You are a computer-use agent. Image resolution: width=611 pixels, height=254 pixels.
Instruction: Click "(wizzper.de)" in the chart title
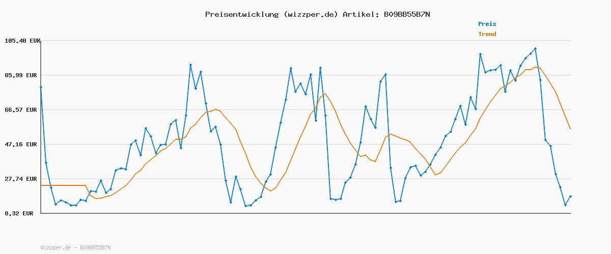(311, 14)
